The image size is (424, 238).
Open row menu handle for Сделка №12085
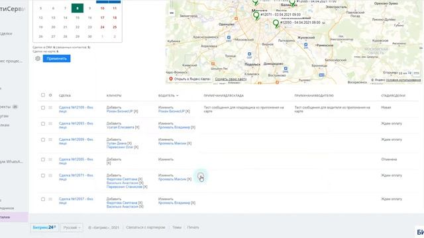tap(50, 159)
